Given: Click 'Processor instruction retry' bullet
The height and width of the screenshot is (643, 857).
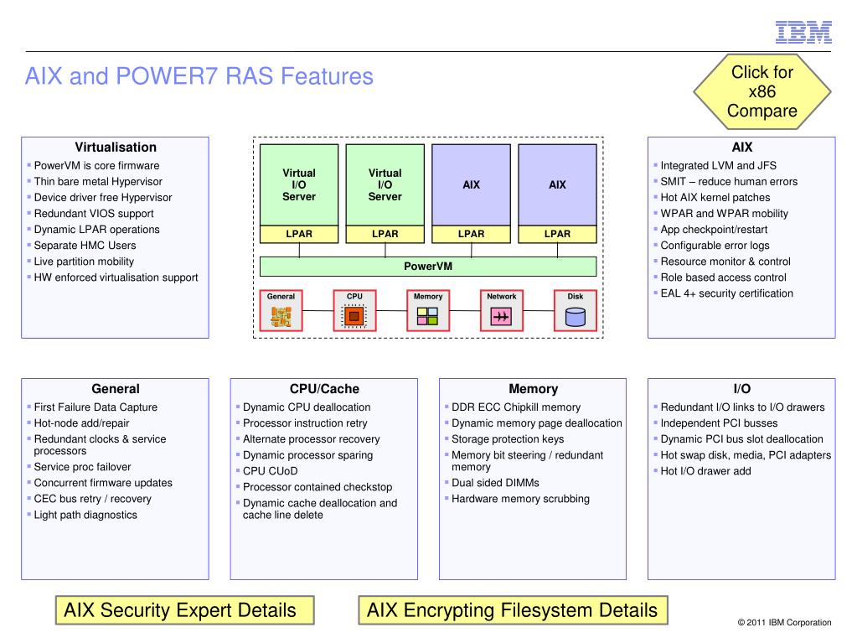Looking at the screenshot, I should coord(305,423).
